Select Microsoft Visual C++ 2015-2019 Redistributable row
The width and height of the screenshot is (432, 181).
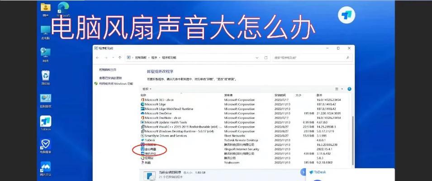[246, 127]
